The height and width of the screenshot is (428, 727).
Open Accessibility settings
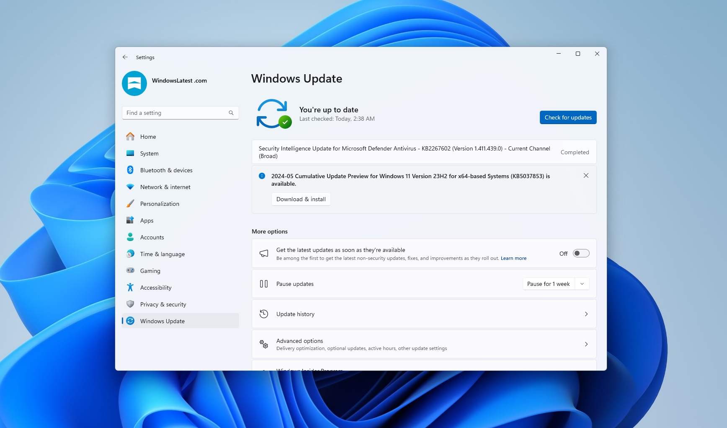(x=155, y=288)
